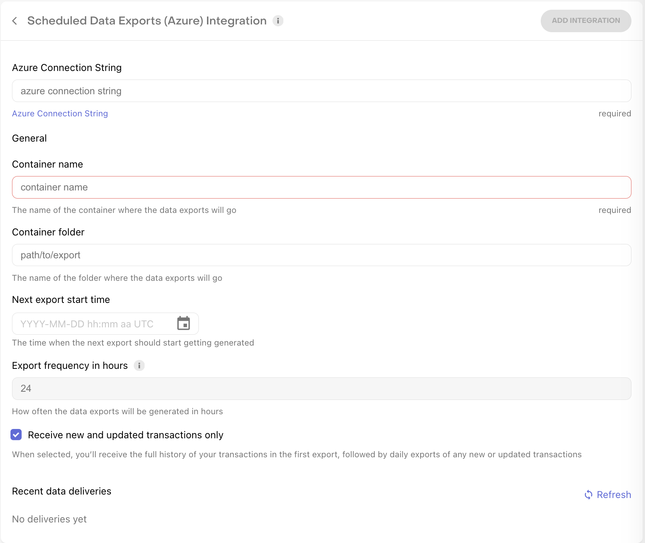Click the 'Scheduled Data Exports (Azure) Integration' title
This screenshot has width=645, height=543.
click(x=147, y=21)
